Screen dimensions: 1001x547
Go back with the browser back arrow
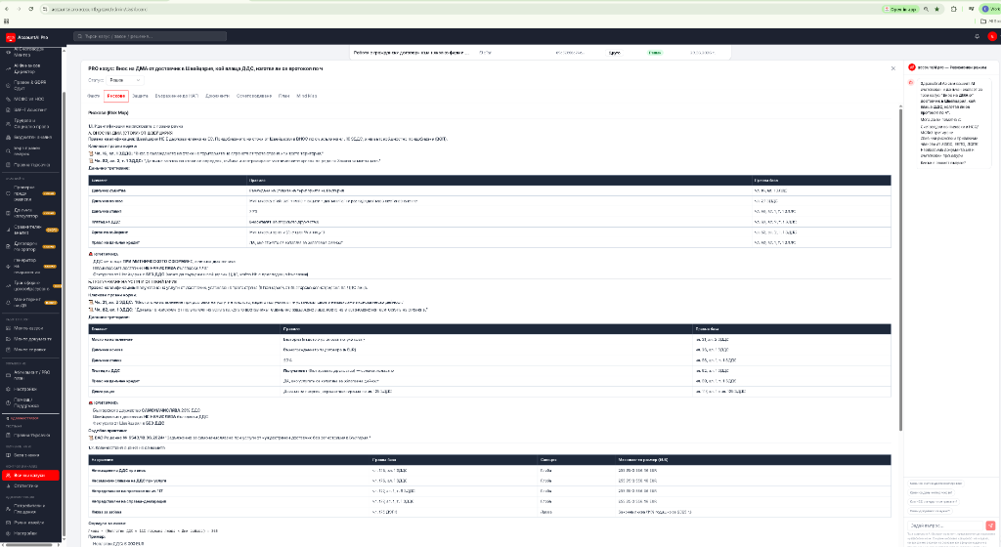[7, 9]
